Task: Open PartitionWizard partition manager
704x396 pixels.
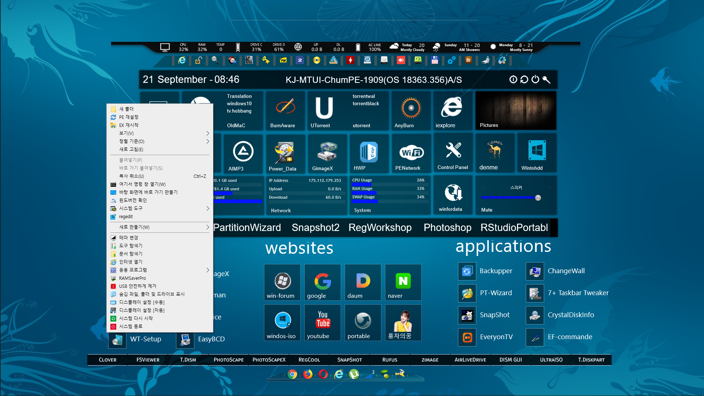Action: (x=247, y=227)
